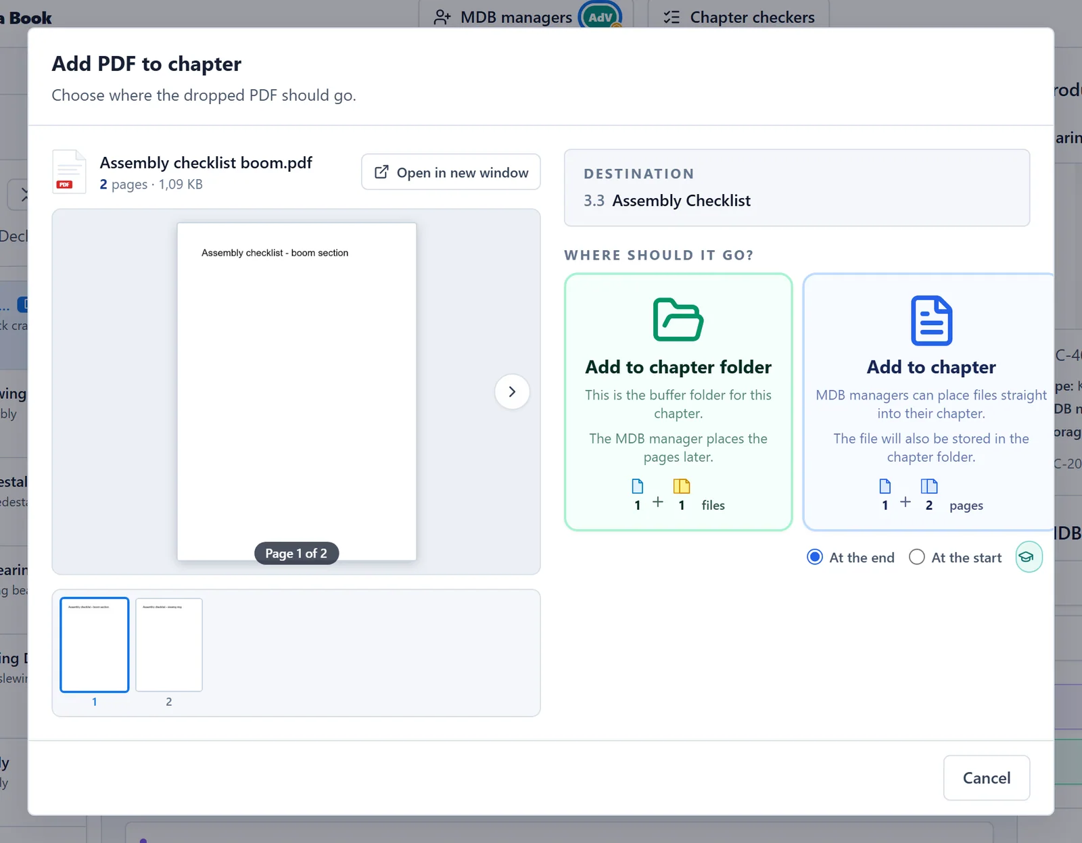Choose the Add to chapter folder card
The width and height of the screenshot is (1082, 843).
pyautogui.click(x=678, y=402)
